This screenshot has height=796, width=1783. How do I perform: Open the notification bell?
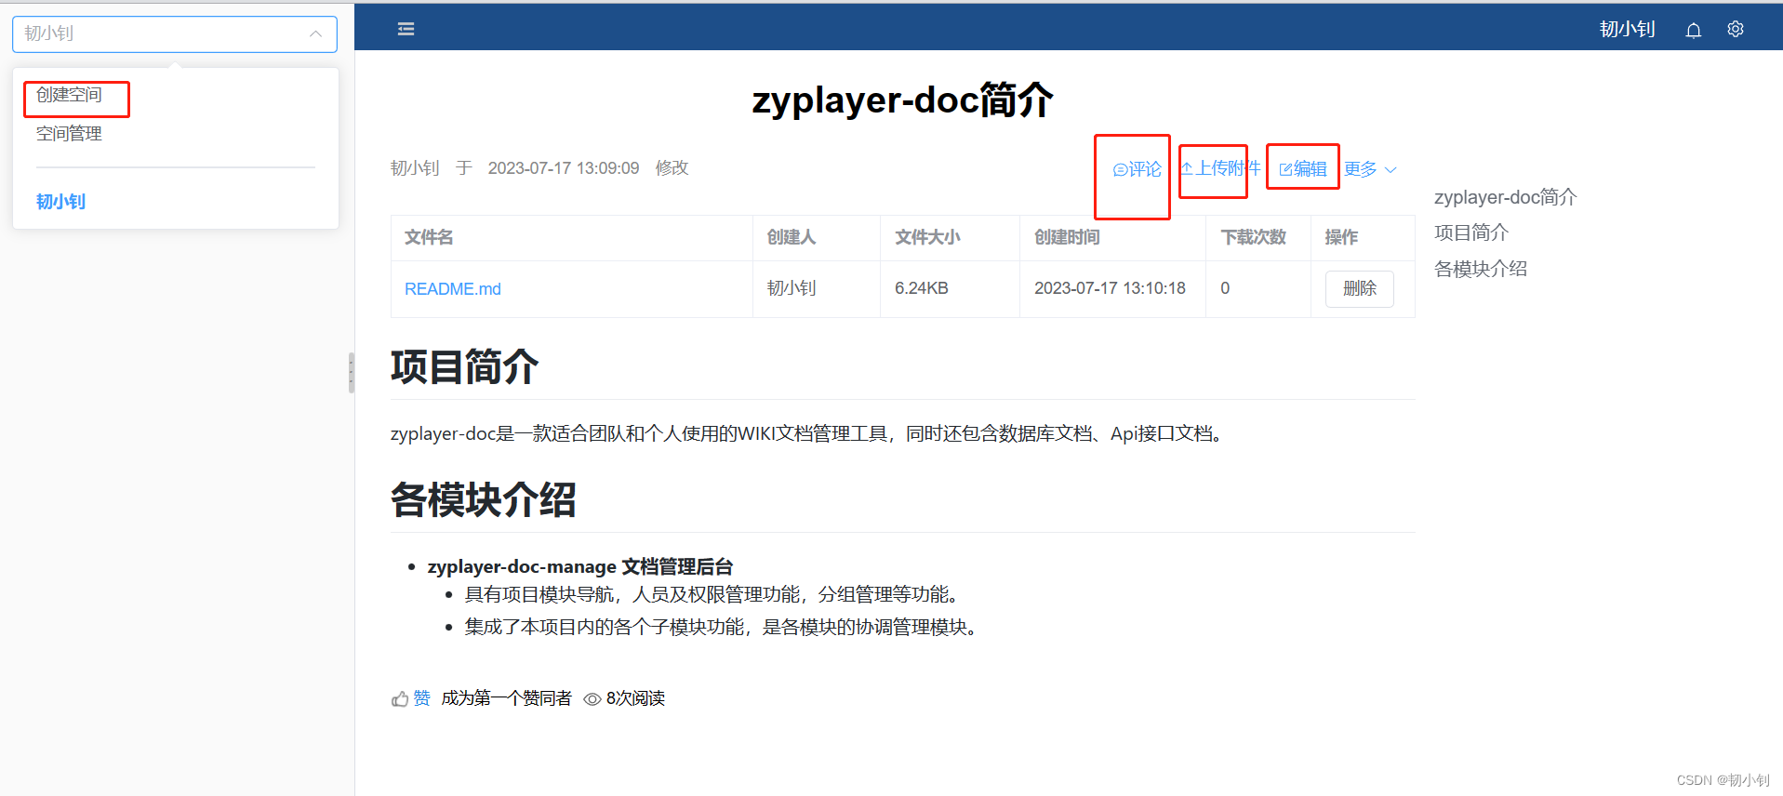1693,30
